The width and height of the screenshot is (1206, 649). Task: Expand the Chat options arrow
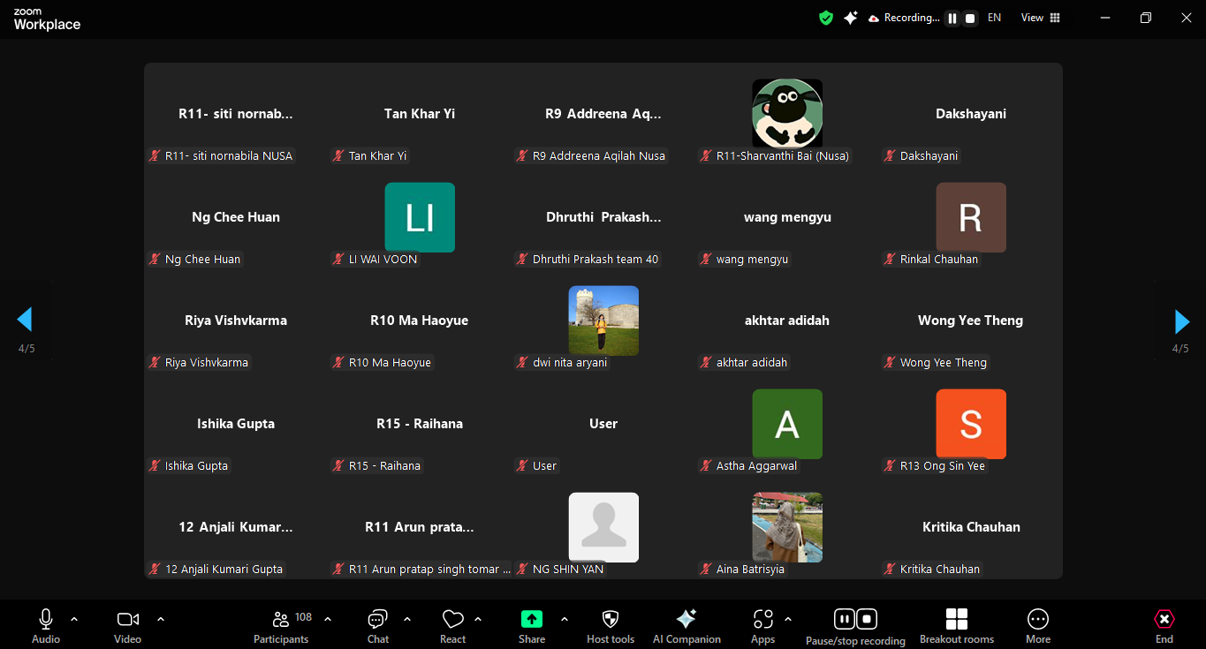407,619
